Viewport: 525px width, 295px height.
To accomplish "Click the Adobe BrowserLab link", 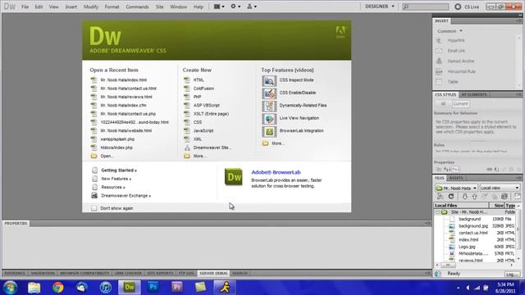I will (276, 172).
